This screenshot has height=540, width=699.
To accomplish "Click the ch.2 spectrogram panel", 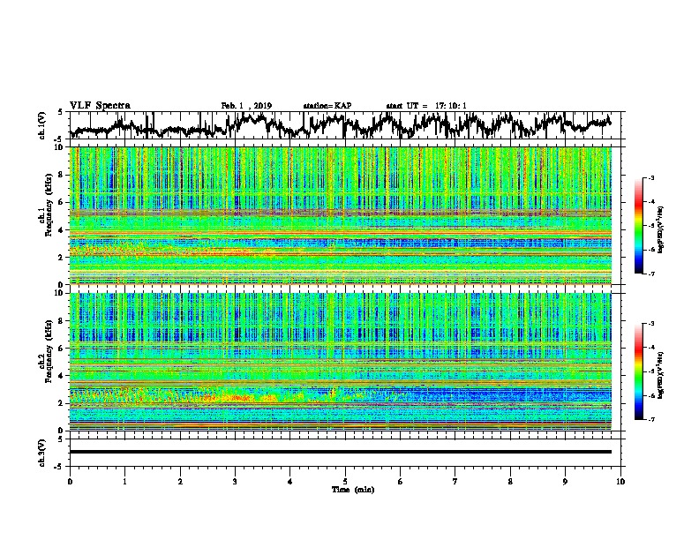I will pyautogui.click(x=341, y=362).
